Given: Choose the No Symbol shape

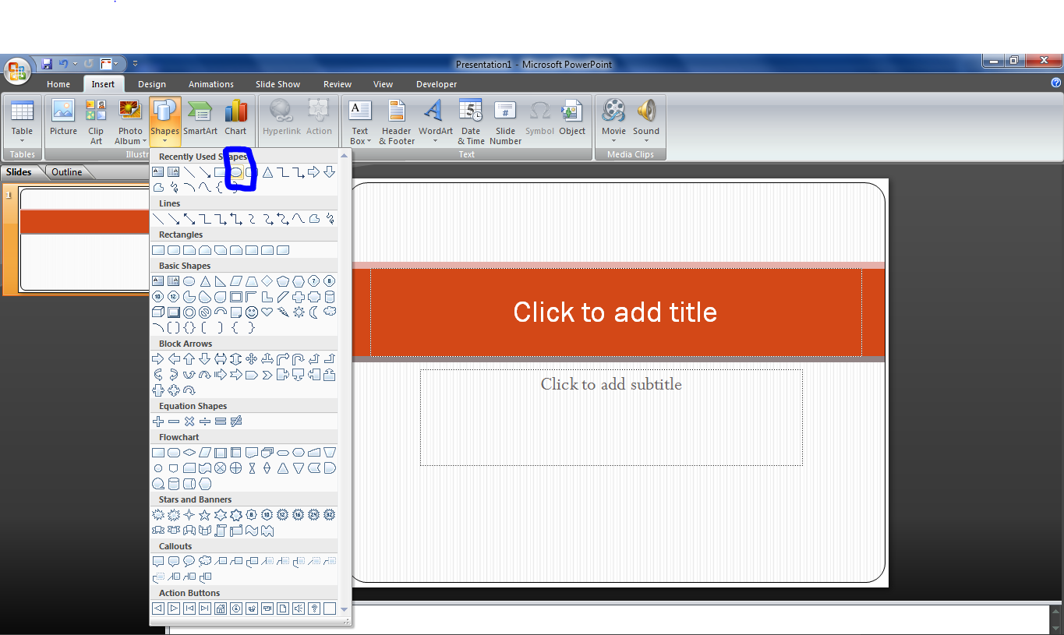Looking at the screenshot, I should 205,312.
